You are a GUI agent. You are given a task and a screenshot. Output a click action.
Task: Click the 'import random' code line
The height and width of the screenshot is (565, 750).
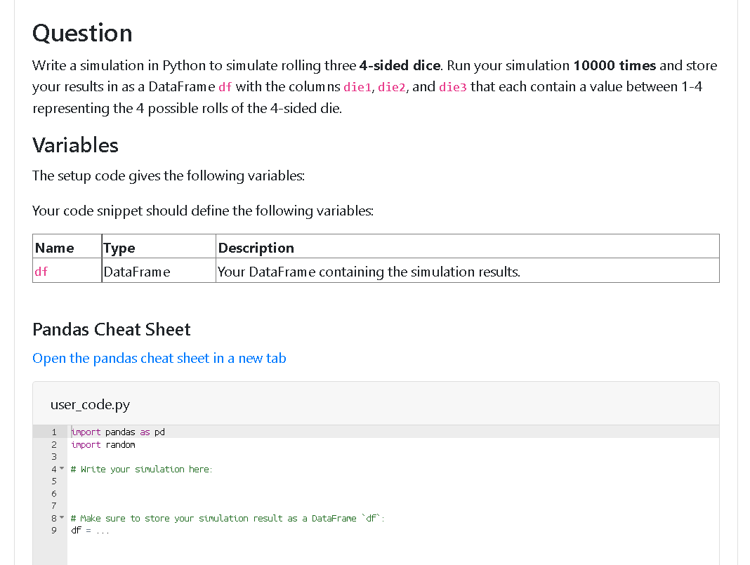[x=103, y=444]
